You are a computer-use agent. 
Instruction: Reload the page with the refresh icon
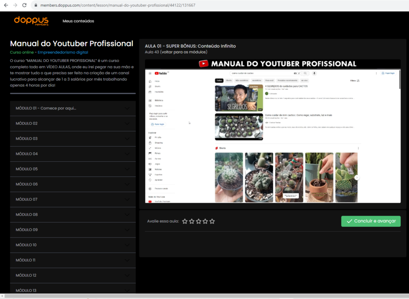point(24,5)
